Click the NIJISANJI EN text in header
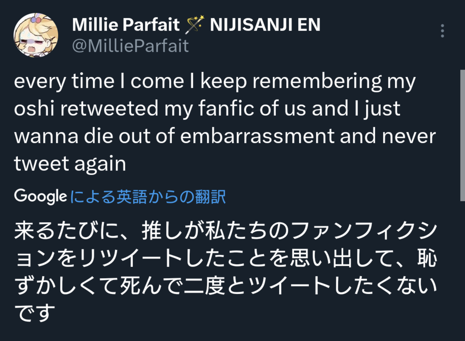 (x=265, y=25)
